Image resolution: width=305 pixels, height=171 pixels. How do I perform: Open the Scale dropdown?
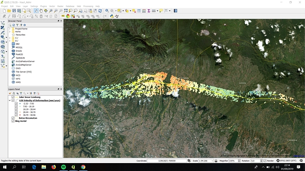coord(212,161)
